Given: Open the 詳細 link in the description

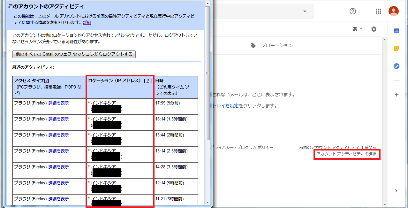Looking at the screenshot, I should pyautogui.click(x=87, y=22).
